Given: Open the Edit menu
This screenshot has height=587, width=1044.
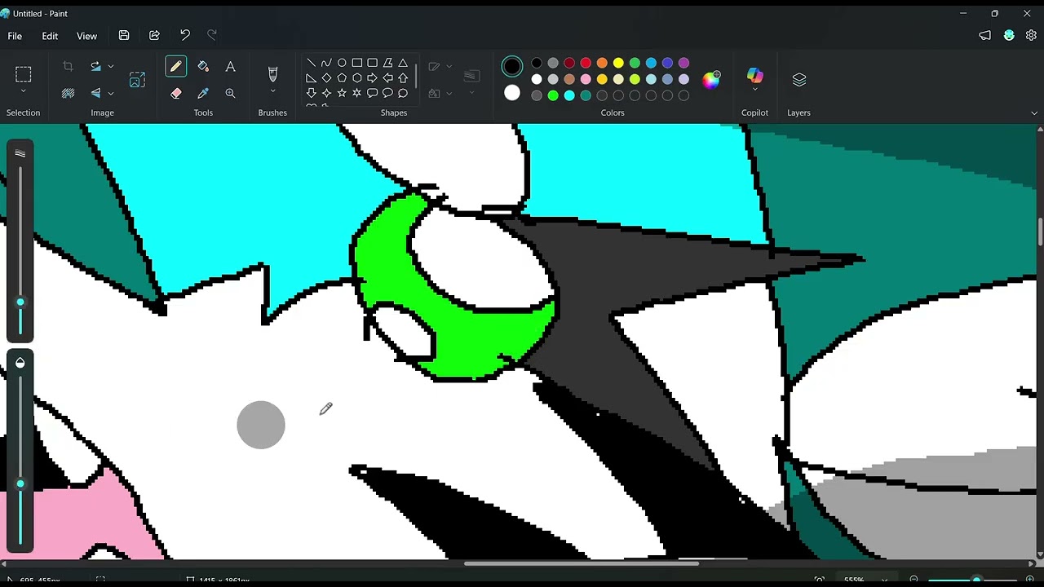Looking at the screenshot, I should coord(50,36).
